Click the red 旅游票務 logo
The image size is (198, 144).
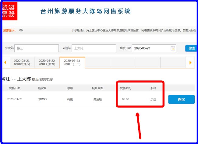9,11
